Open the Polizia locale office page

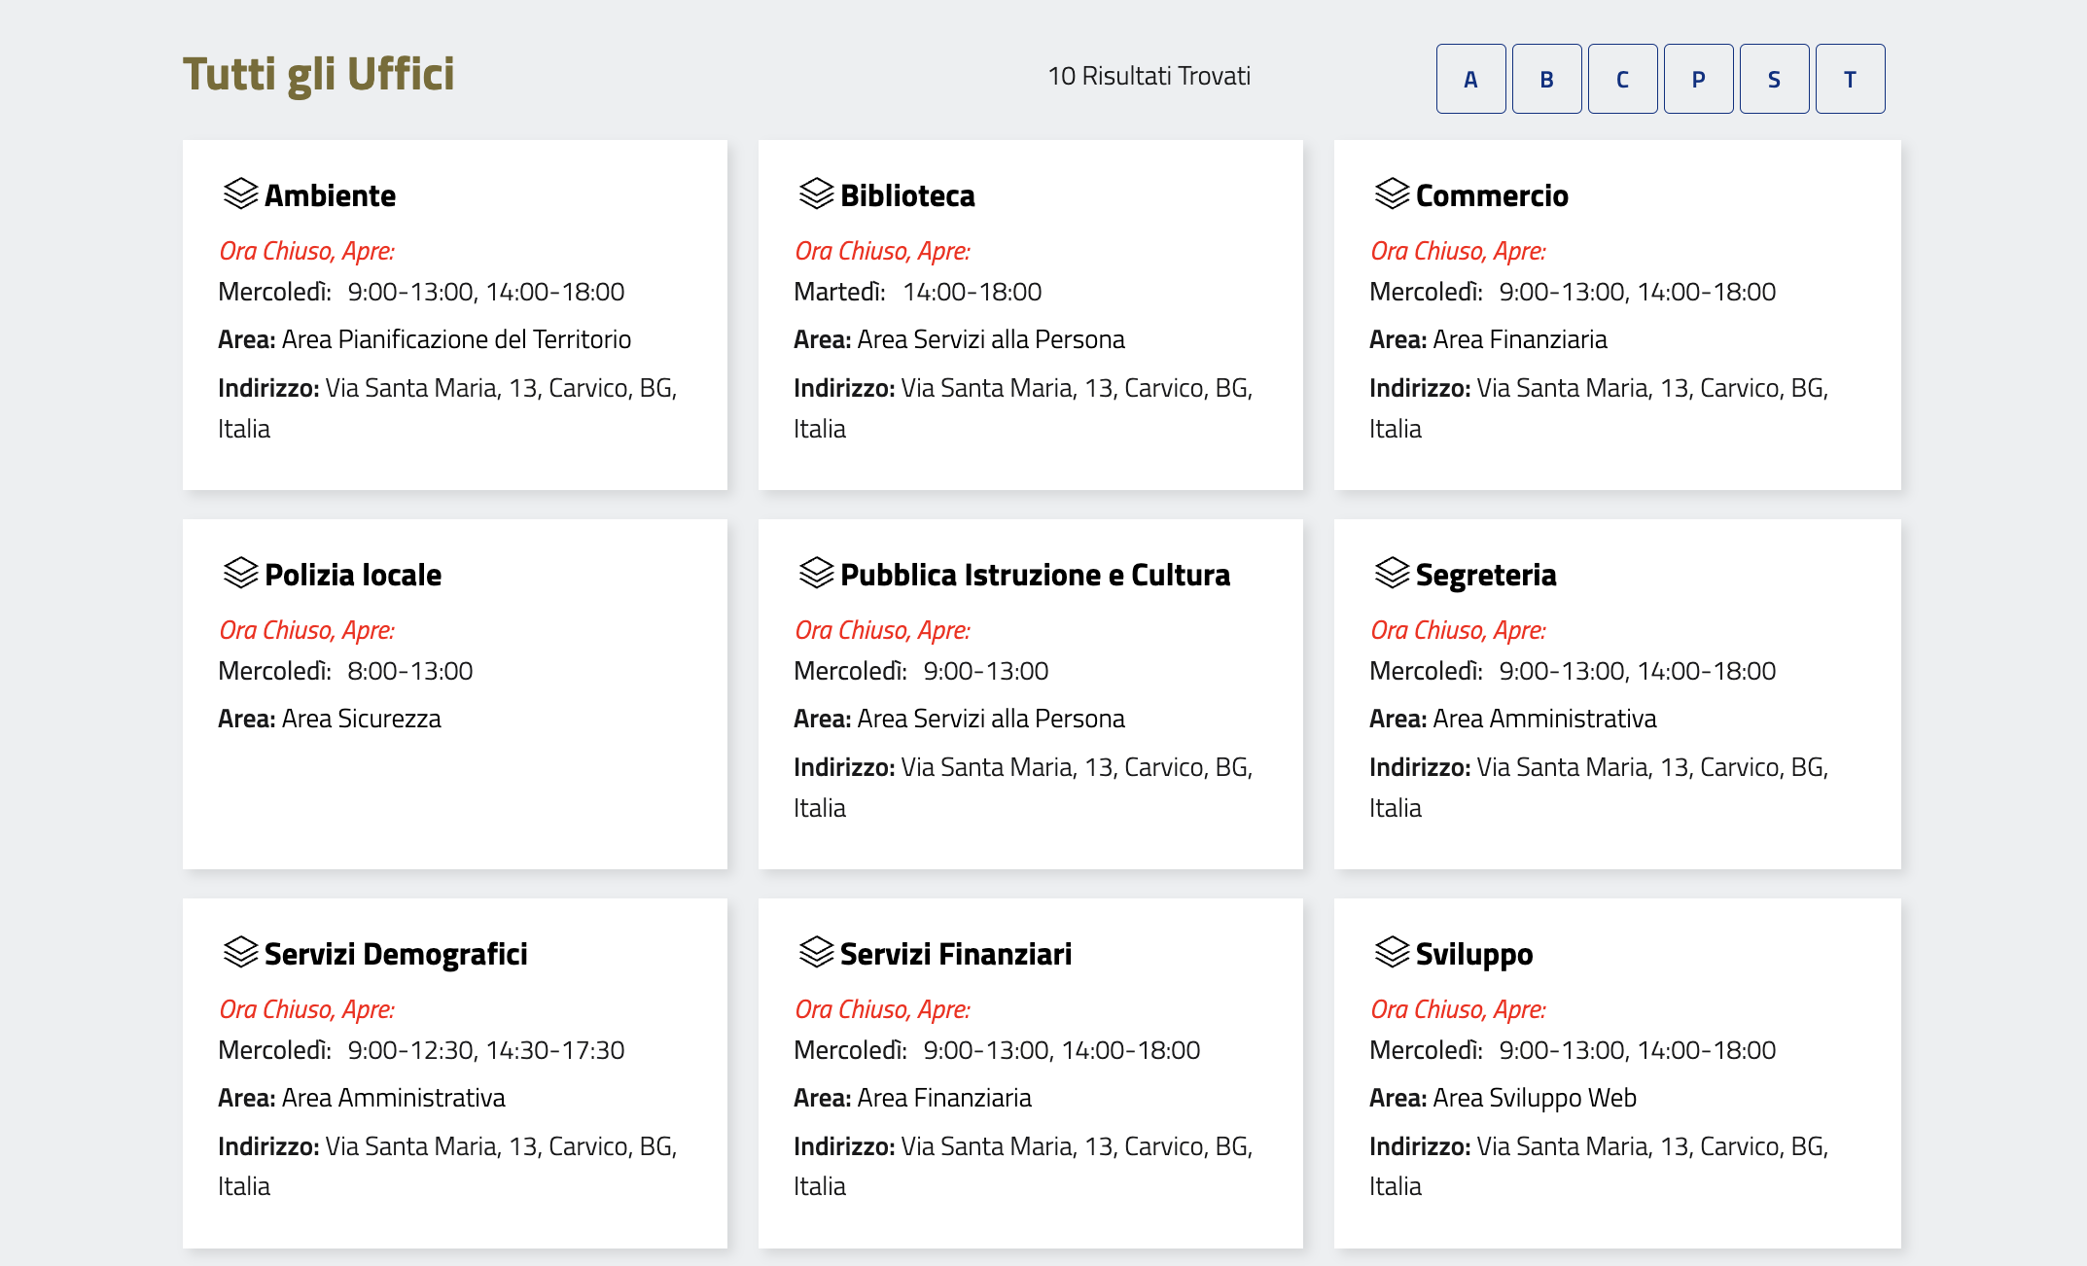pos(352,575)
